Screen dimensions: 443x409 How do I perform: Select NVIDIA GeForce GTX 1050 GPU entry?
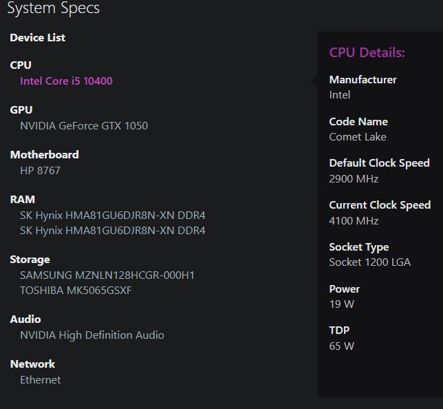(84, 126)
